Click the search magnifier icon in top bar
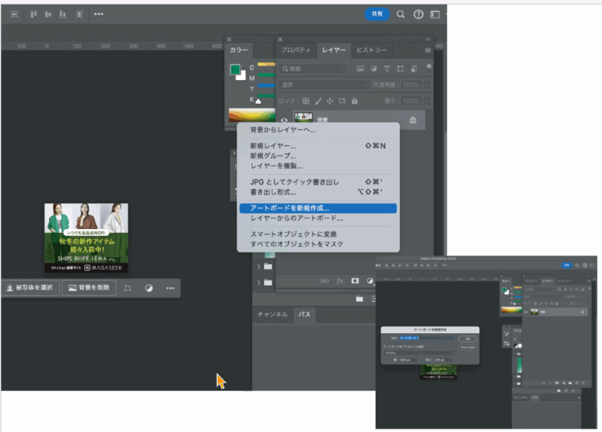602x432 pixels. coord(400,14)
